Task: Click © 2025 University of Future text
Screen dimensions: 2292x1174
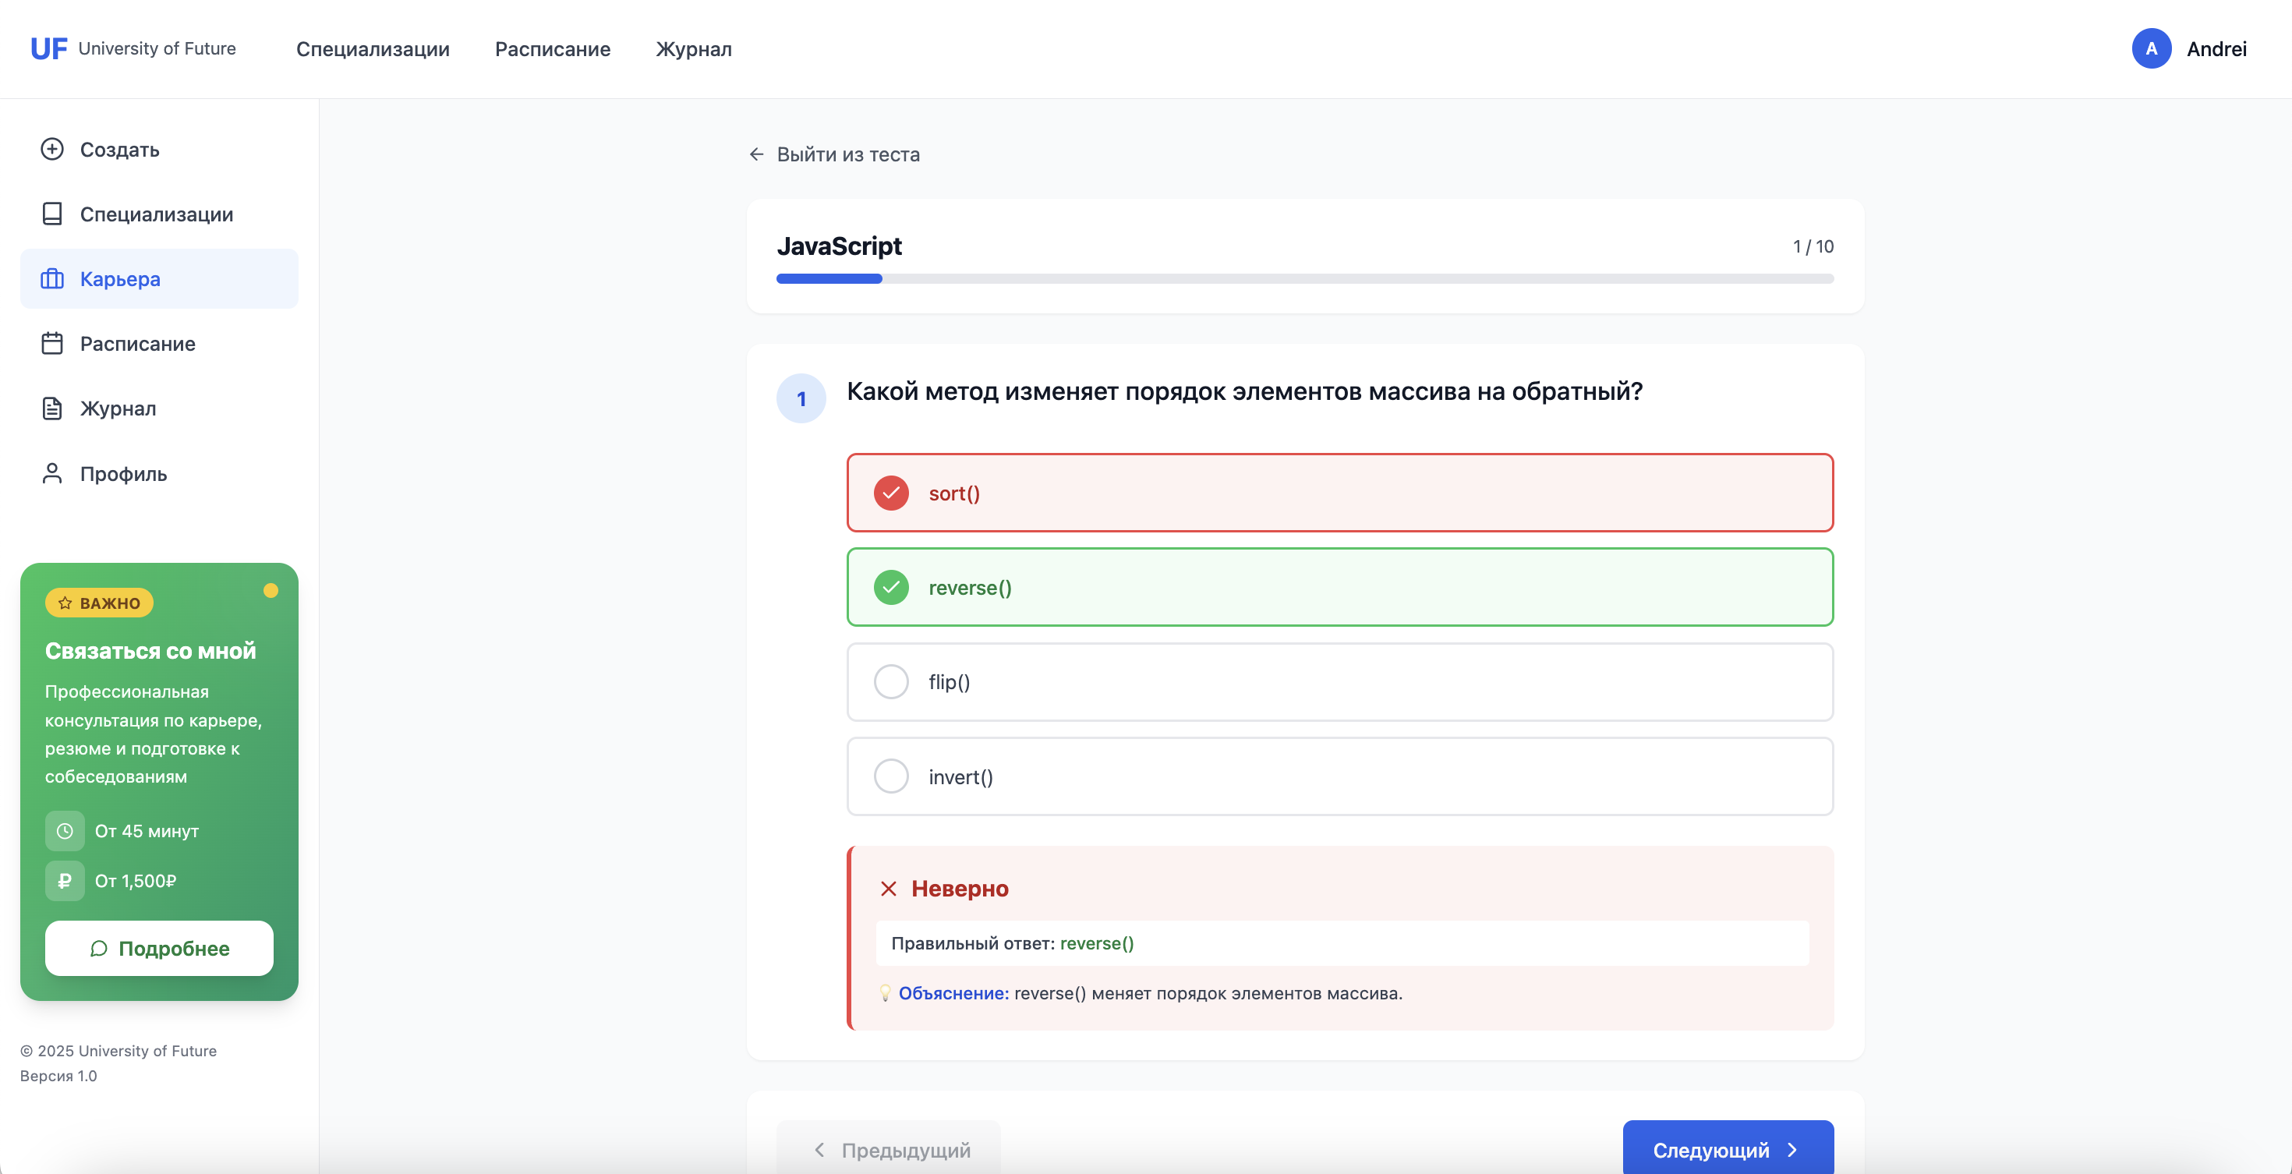Action: [118, 1050]
